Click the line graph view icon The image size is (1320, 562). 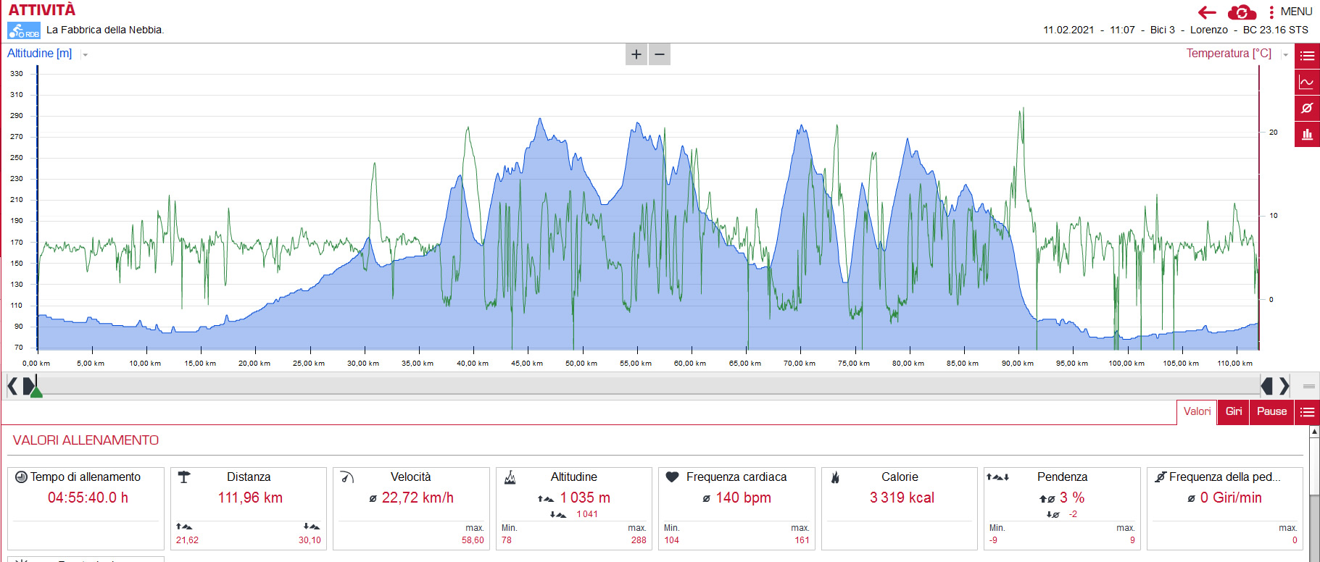[x=1307, y=82]
